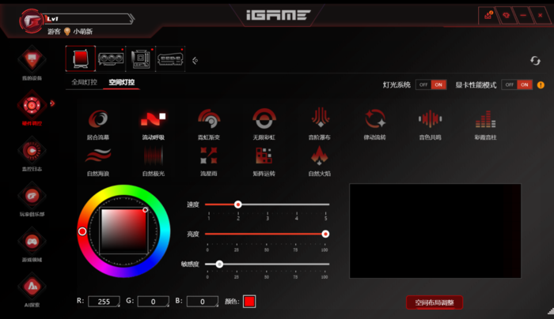Viewport: 554px width, 319px height.
Task: Select the swirl lighting effect in the first slot
Action: tap(98, 124)
